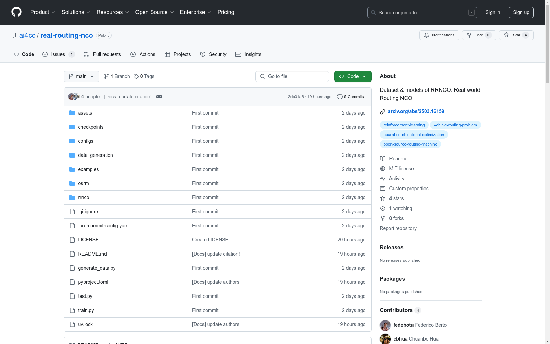Image resolution: width=550 pixels, height=344 pixels.
Task: Open the 0 Tags link
Action: click(144, 76)
